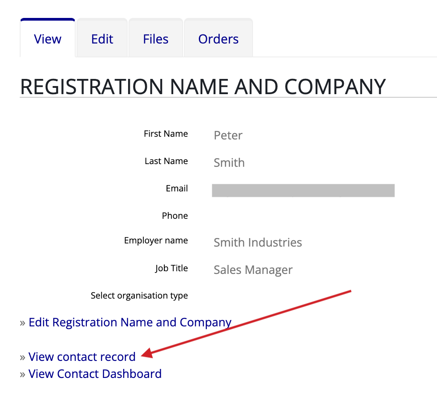Viewport: 437px width, 399px height.
Task: Open the View contact record link
Action: pos(82,356)
